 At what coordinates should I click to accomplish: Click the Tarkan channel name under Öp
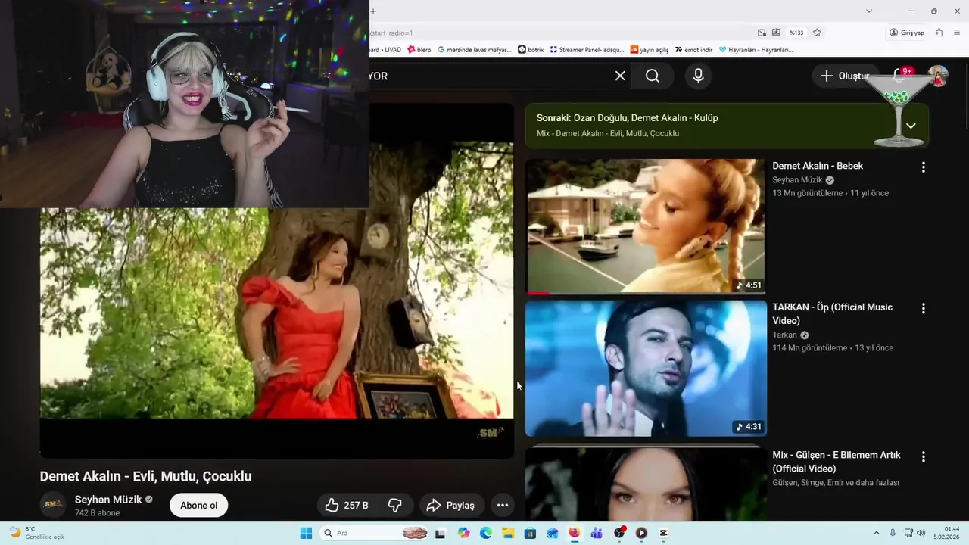(x=784, y=335)
